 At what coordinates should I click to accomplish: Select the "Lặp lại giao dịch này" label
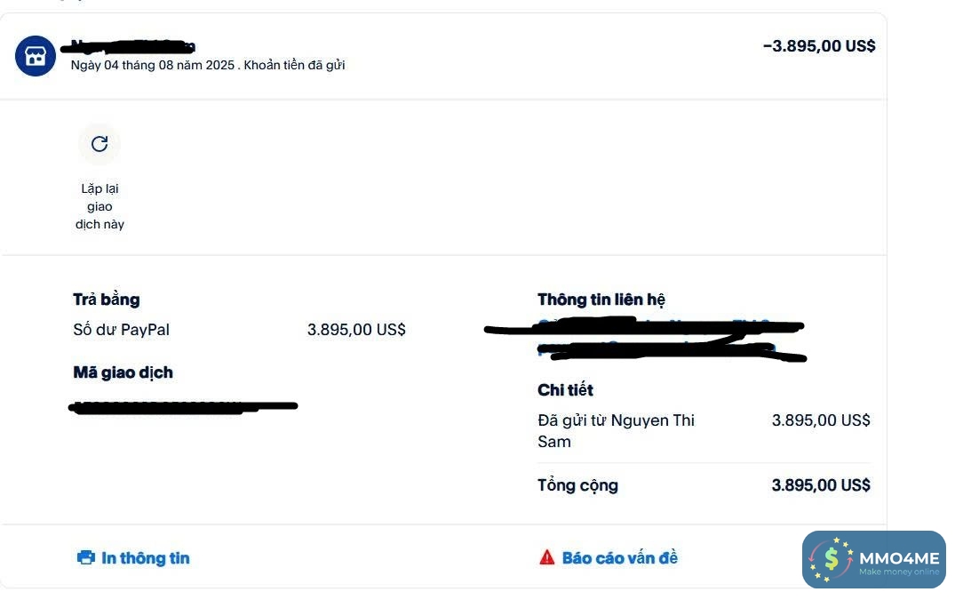pos(99,206)
